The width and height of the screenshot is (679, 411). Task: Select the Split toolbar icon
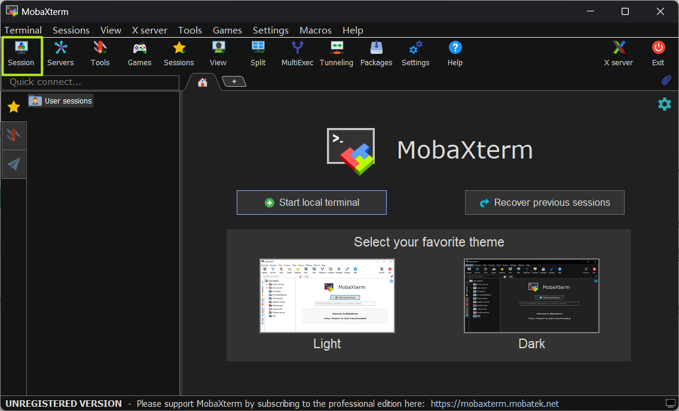(x=258, y=54)
